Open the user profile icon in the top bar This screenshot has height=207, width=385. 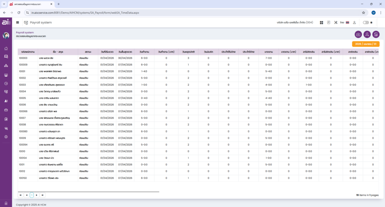click(354, 23)
